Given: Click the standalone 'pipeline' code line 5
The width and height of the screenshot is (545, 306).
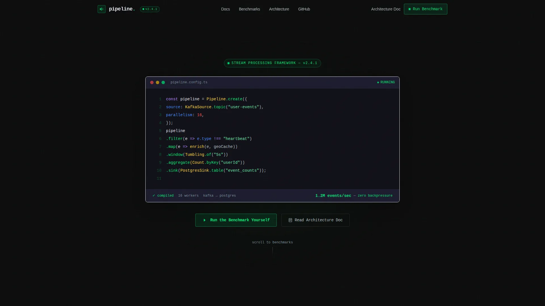Looking at the screenshot, I should (x=175, y=131).
